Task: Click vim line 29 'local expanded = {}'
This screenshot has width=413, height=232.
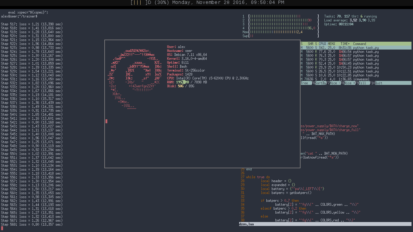Action: (278, 185)
